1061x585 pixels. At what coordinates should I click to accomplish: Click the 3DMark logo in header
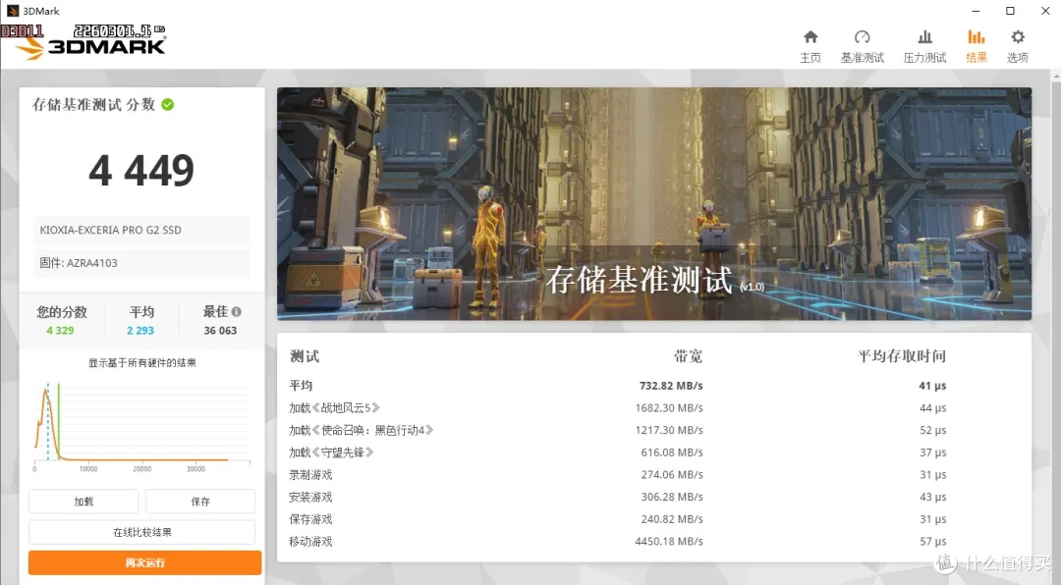tap(91, 46)
